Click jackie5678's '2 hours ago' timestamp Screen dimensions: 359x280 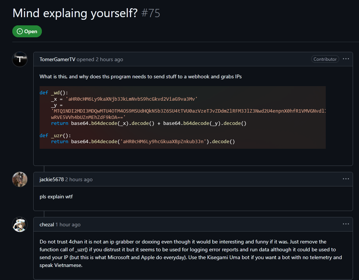(x=79, y=179)
